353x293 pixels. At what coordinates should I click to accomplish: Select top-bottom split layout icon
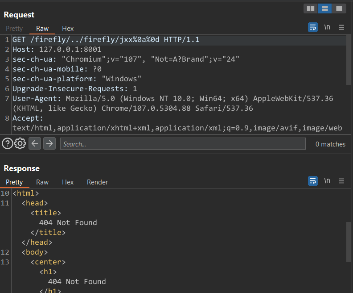coord(324,8)
